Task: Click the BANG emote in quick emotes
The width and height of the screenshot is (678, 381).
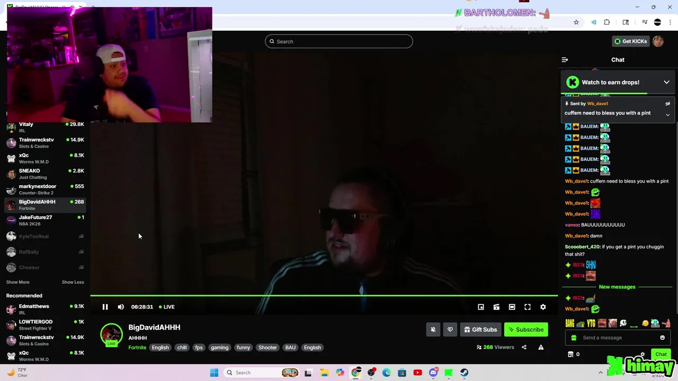Action: pos(570,323)
